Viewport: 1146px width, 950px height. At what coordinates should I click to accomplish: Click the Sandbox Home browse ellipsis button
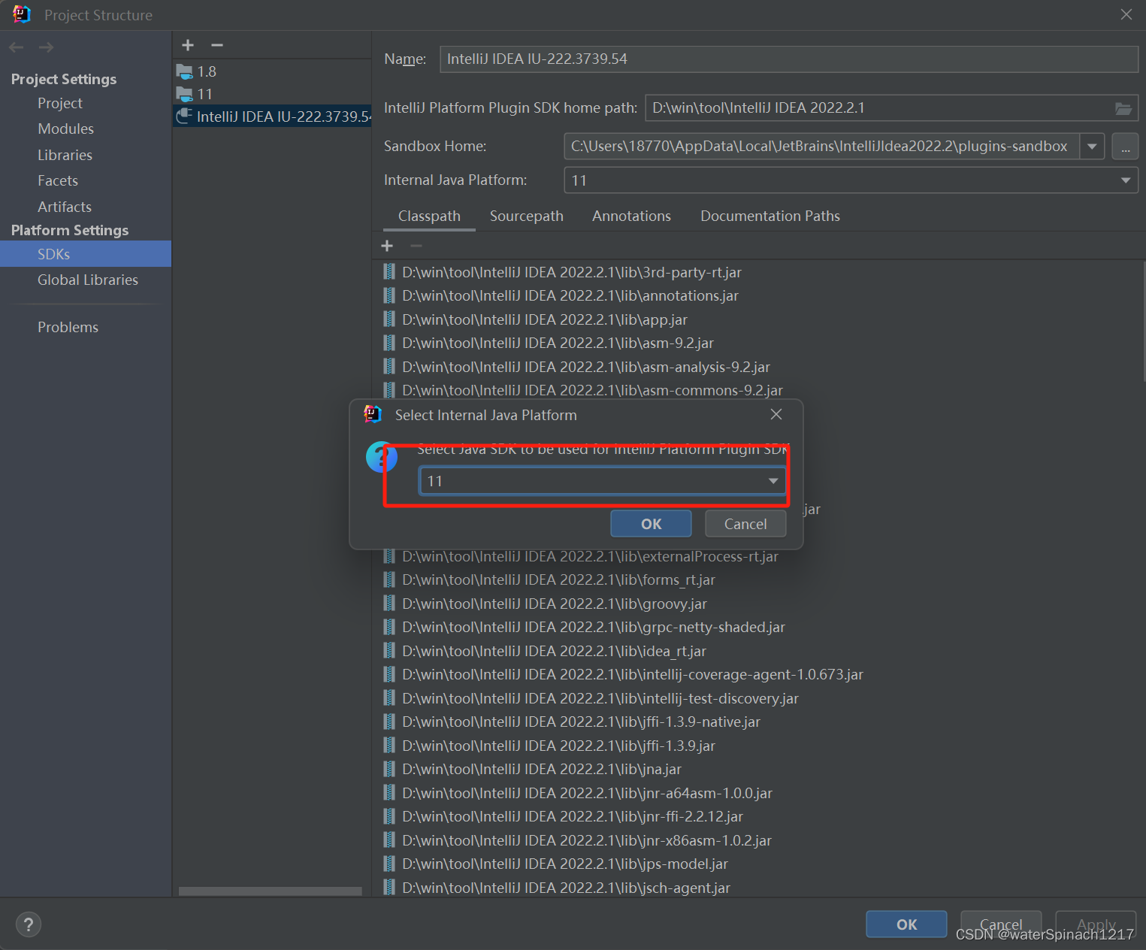click(x=1125, y=147)
